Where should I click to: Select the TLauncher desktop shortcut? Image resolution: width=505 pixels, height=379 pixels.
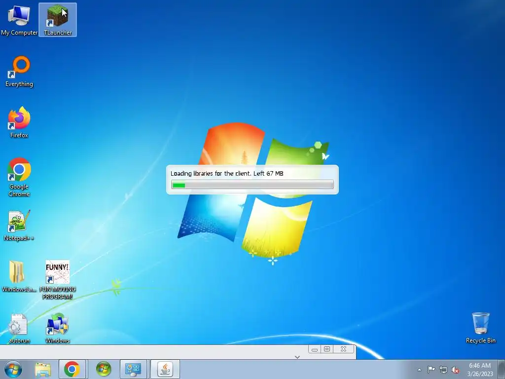tap(58, 20)
